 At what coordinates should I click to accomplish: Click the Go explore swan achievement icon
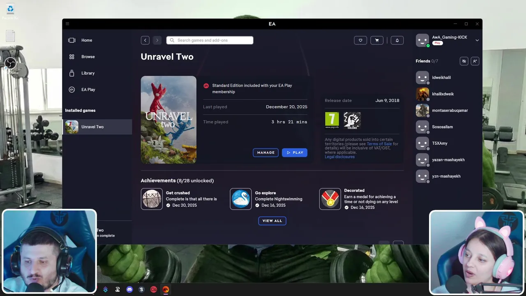241,199
